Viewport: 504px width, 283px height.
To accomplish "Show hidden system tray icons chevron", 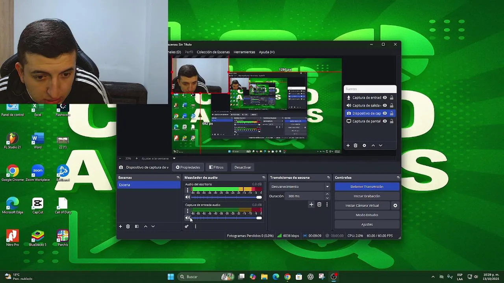I will point(433,277).
